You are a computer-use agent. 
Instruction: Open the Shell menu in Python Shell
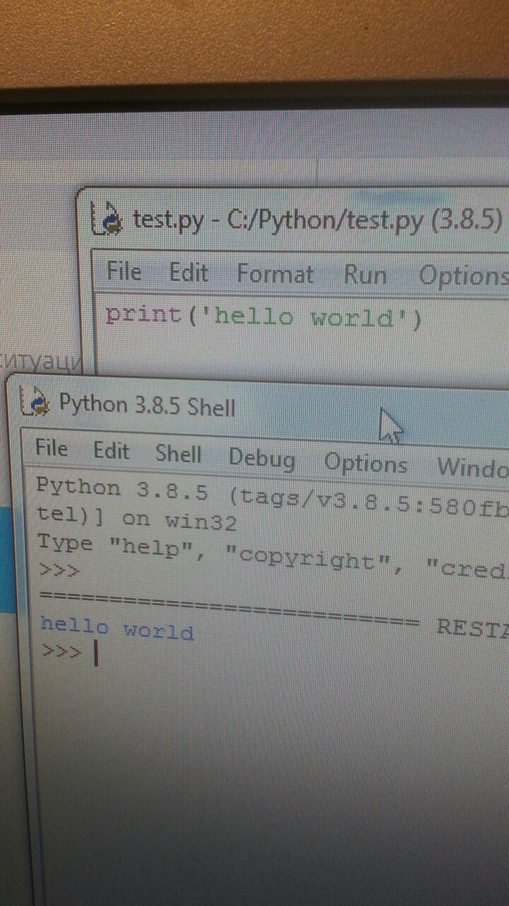click(x=179, y=454)
